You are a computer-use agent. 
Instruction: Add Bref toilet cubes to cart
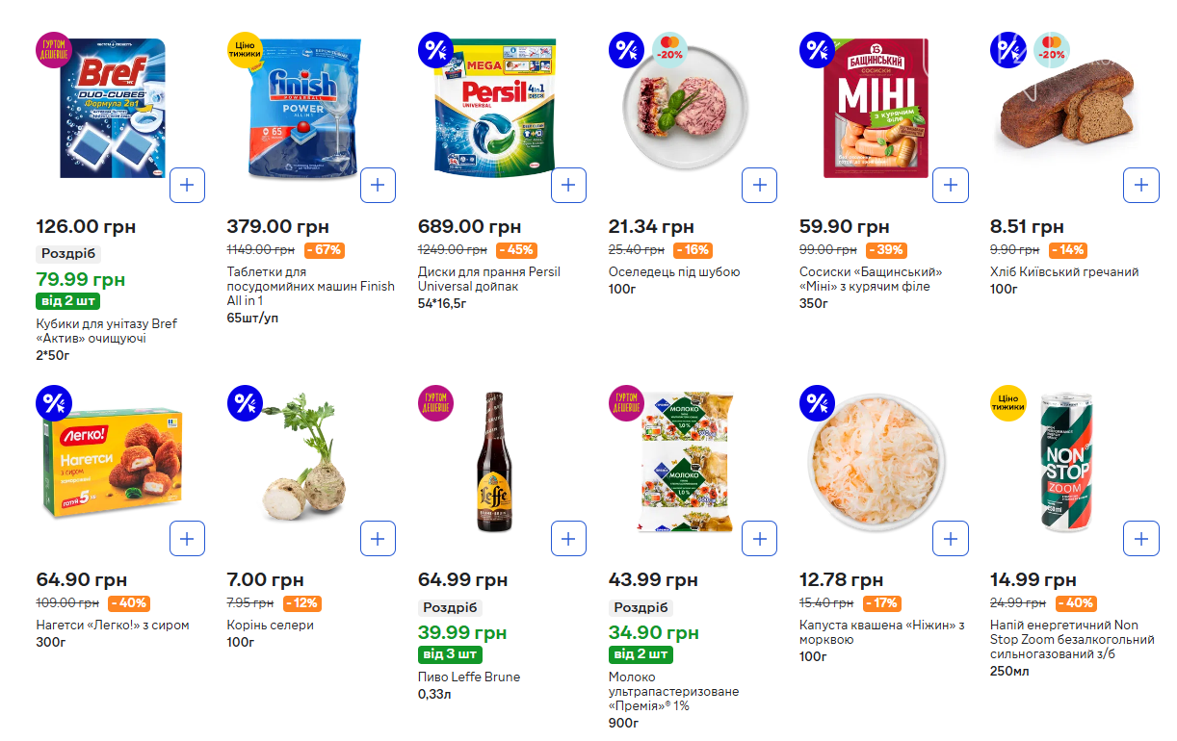188,185
